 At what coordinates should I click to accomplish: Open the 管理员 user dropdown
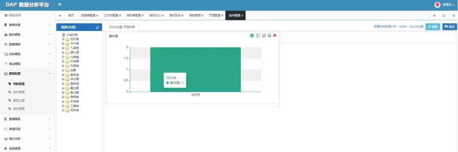[446, 5]
